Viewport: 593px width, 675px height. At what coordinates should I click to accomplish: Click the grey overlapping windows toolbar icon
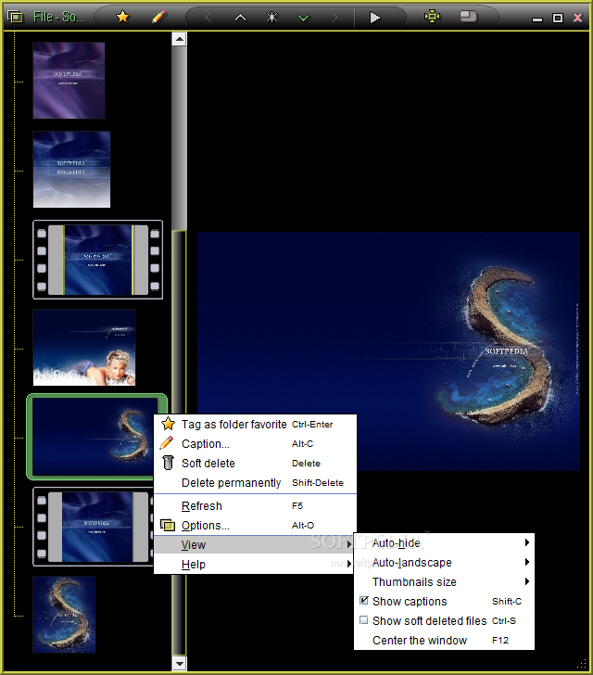468,17
